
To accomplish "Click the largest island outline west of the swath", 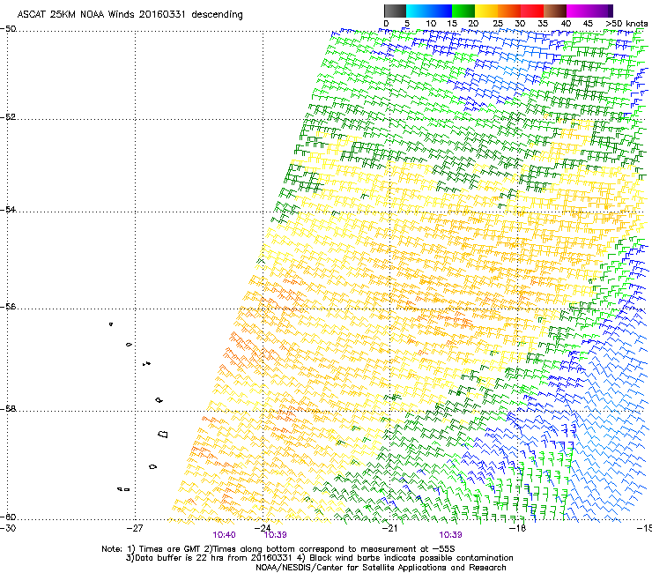I will (x=163, y=435).
